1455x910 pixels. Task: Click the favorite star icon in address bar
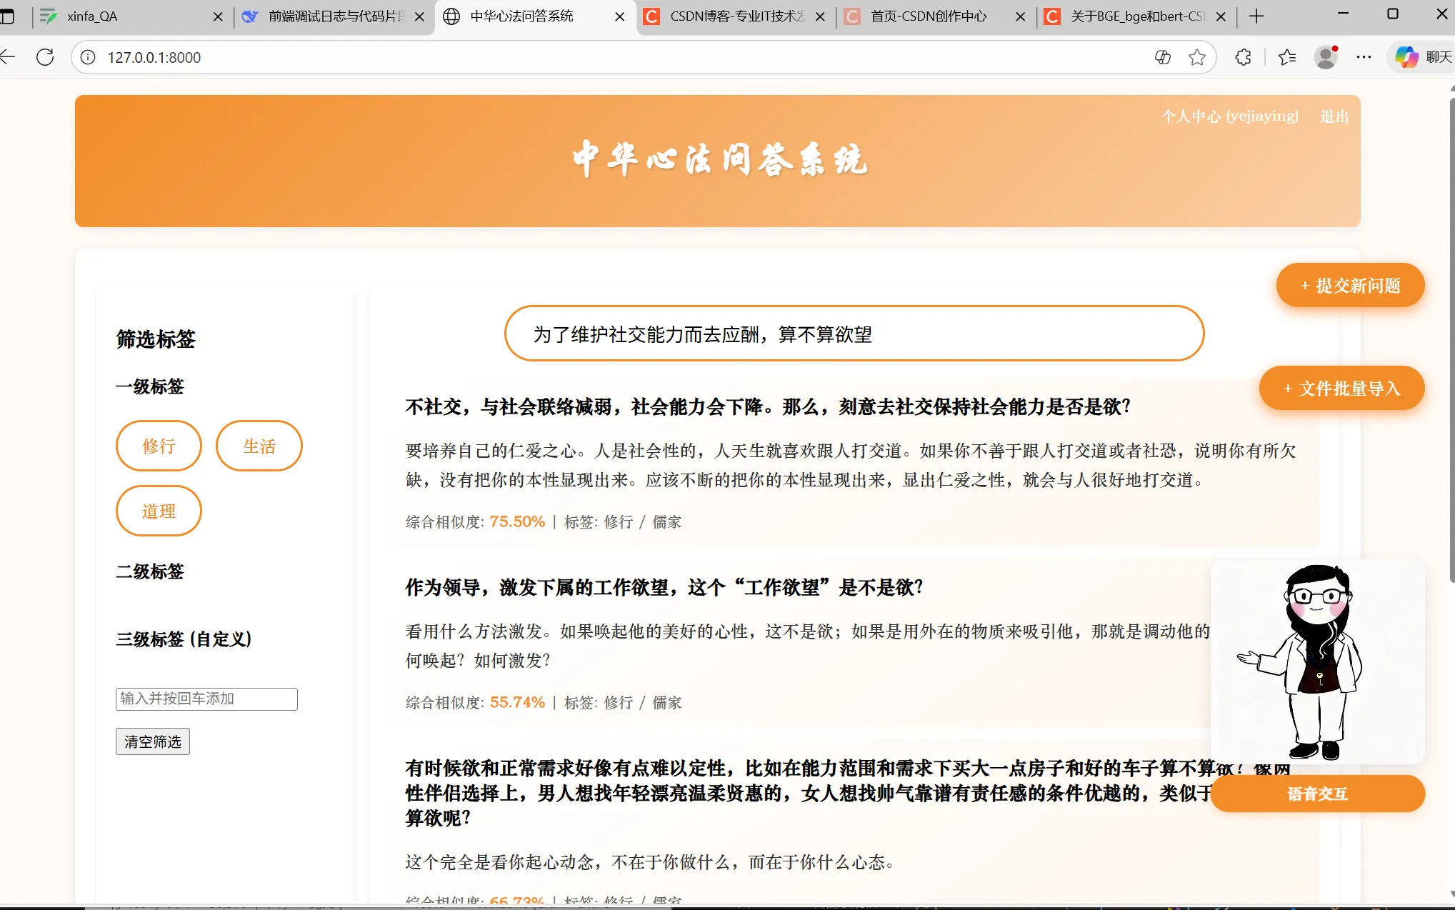1197,57
